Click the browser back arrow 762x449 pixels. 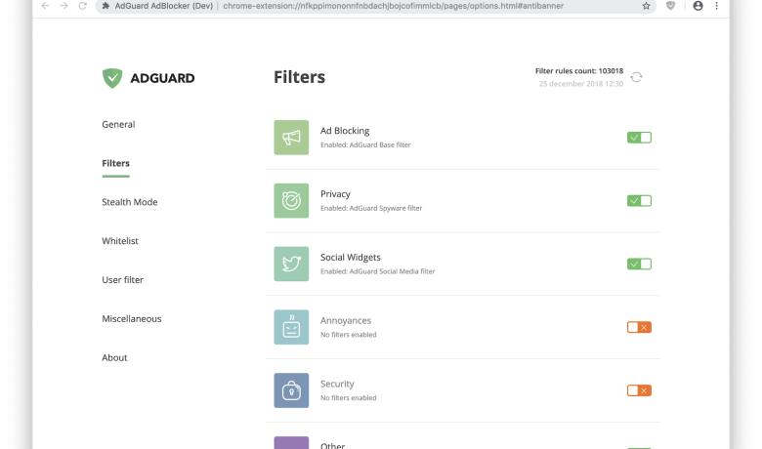[45, 6]
